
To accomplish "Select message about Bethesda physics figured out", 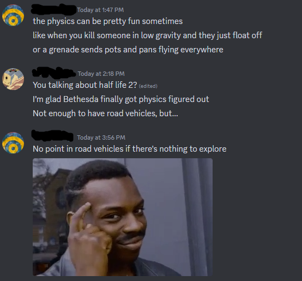I will (x=121, y=99).
